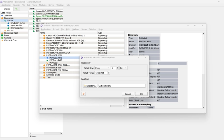Click the Jobticket icon in Data Types
The width and height of the screenshot is (224, 140).
2,16
